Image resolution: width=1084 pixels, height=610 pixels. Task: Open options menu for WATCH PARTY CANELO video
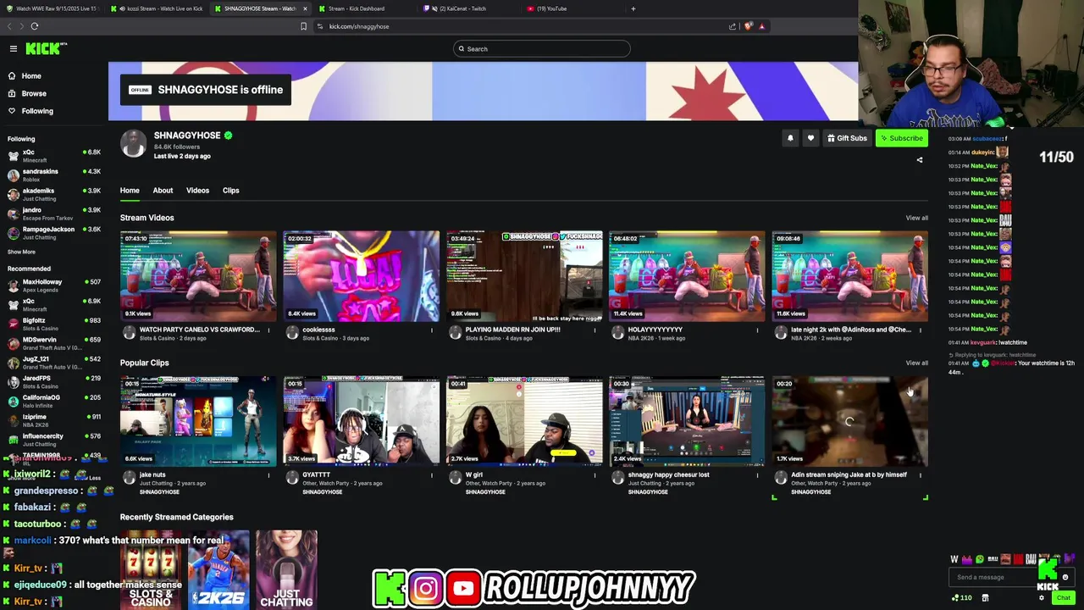click(x=269, y=330)
